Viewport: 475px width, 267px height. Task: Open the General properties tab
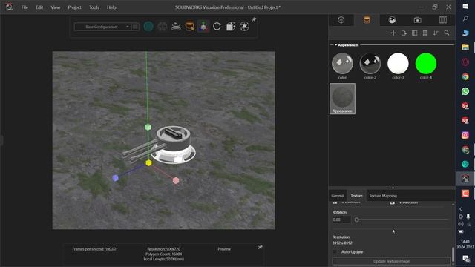(x=338, y=196)
